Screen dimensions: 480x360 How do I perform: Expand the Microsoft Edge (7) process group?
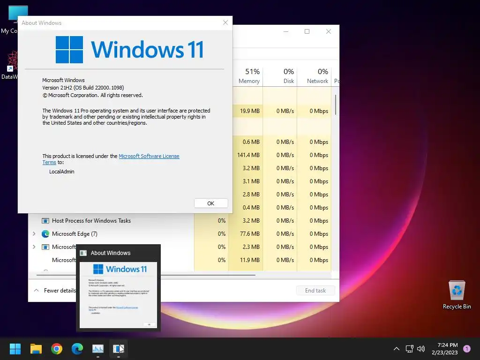pyautogui.click(x=34, y=234)
